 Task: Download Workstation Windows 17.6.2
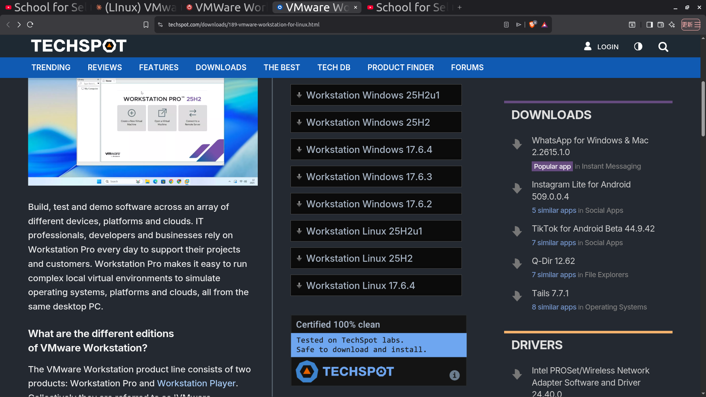click(x=376, y=204)
